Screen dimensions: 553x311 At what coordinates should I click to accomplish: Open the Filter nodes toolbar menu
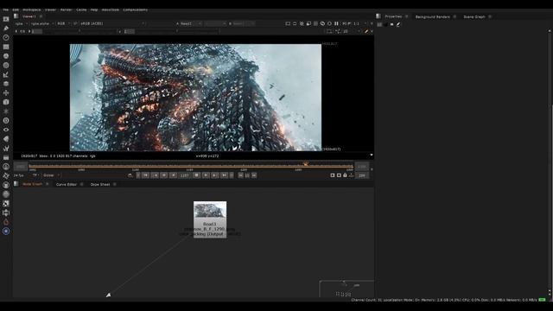pos(6,66)
